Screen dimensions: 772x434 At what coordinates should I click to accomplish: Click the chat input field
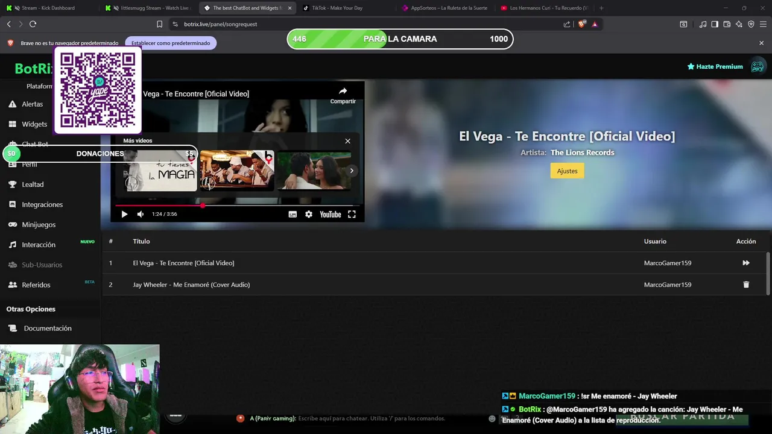(x=372, y=418)
